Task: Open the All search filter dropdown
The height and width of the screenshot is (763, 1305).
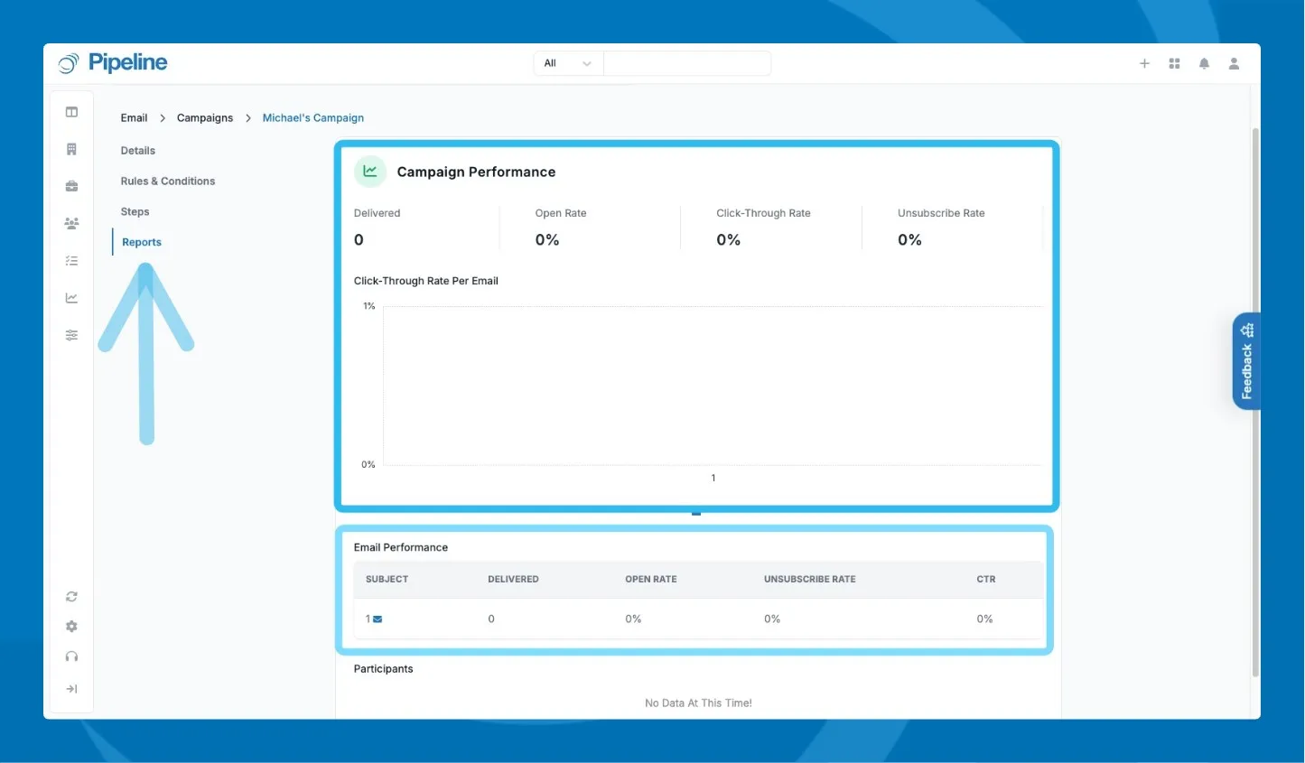Action: 568,63
